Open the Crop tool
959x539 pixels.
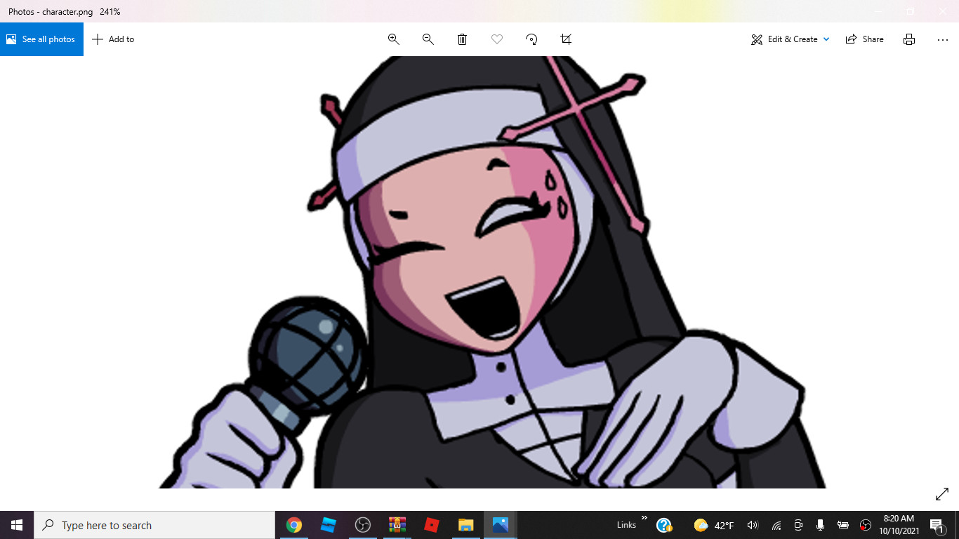pos(566,39)
